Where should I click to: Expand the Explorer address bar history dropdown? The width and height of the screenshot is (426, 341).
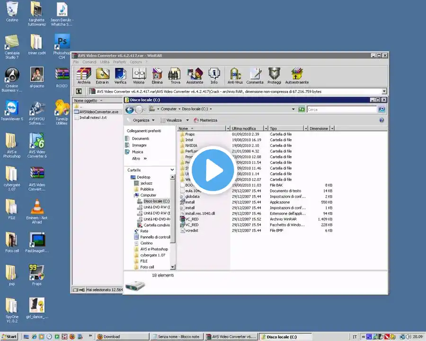(293, 109)
